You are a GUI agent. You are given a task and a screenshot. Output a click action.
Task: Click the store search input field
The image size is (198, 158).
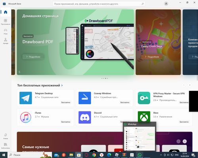(x=97, y=4)
